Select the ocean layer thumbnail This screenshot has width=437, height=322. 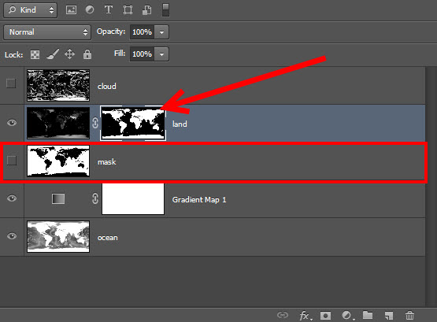pos(58,236)
